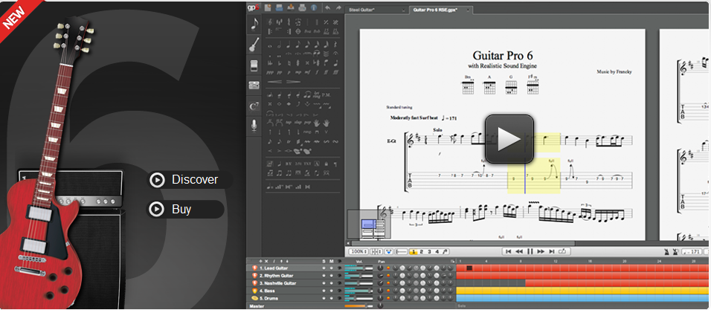Click the import/export download icon

291,7
